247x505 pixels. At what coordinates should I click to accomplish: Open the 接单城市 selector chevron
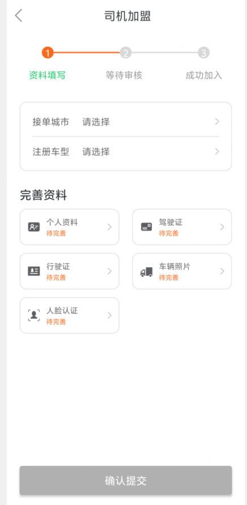tap(217, 122)
